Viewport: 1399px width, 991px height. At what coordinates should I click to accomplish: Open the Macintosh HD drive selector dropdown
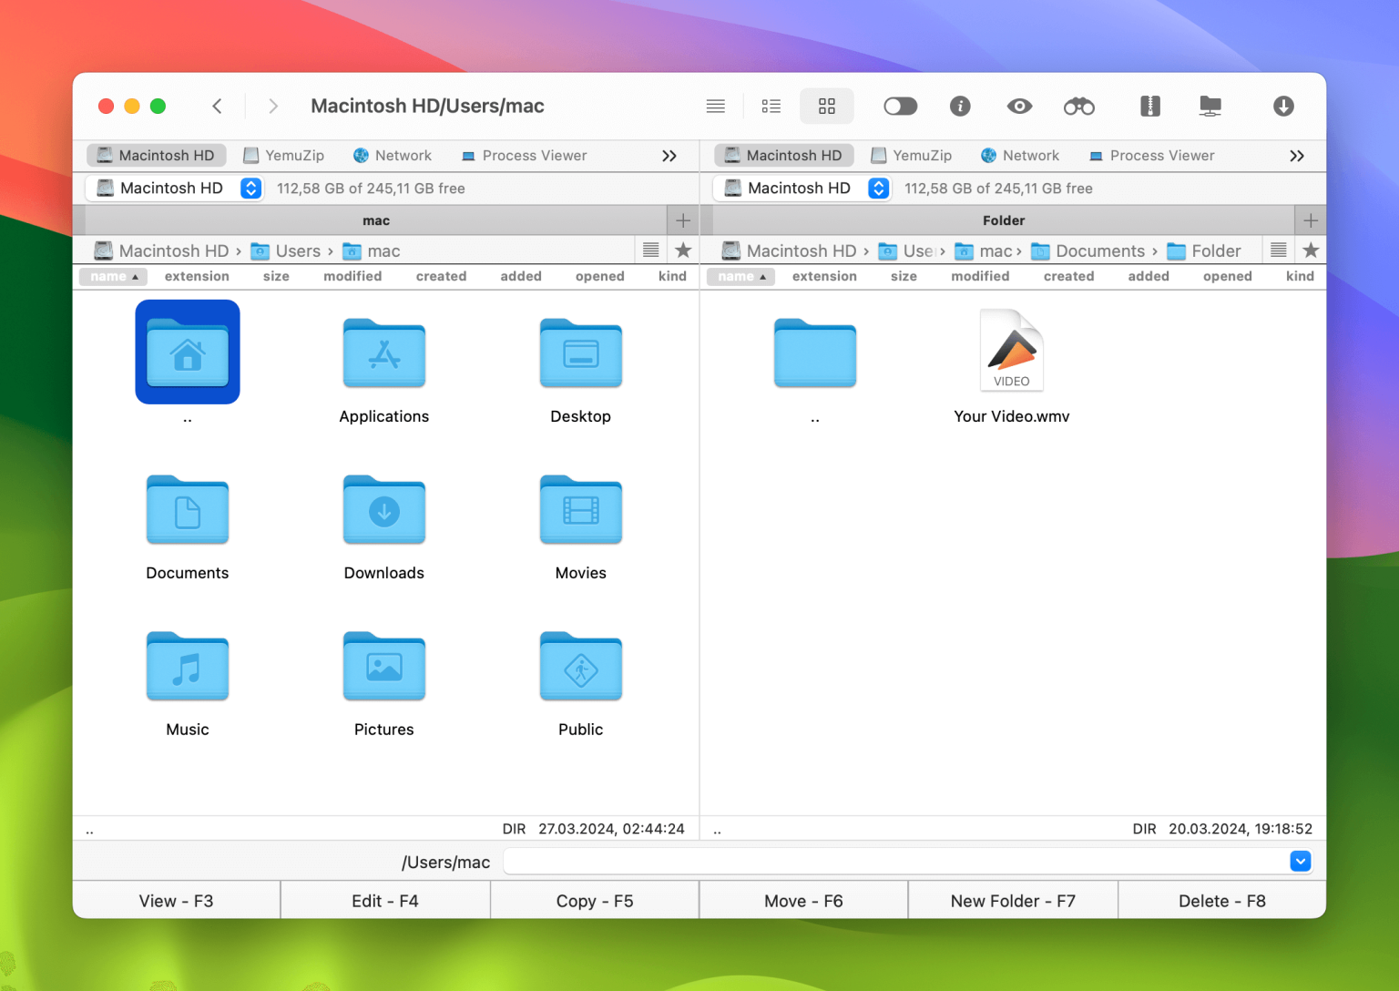click(250, 189)
